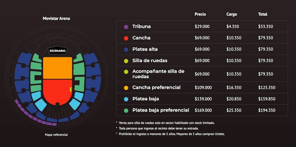
Task: Select the Tribuna row label
Action: 141,26
